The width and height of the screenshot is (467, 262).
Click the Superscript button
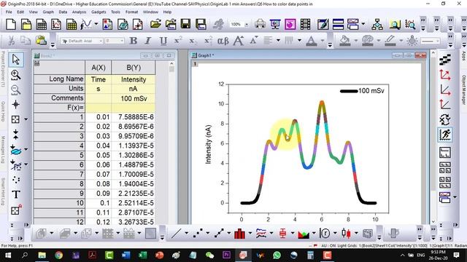tap(178, 41)
